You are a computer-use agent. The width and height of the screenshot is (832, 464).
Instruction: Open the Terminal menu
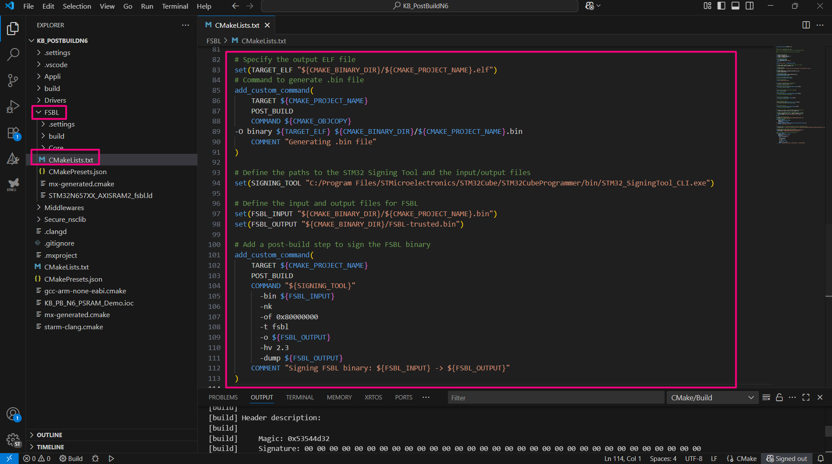click(175, 6)
